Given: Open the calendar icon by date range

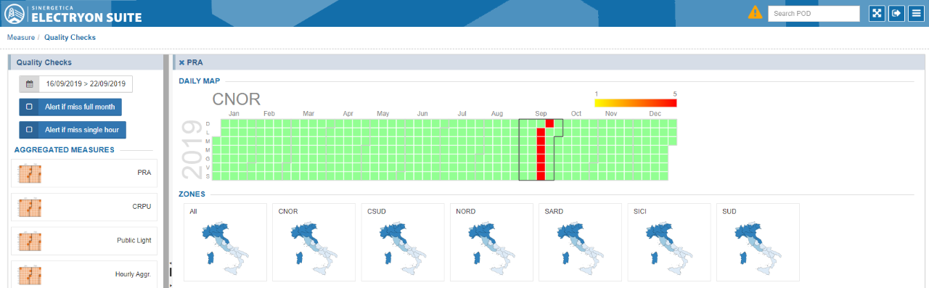Looking at the screenshot, I should point(29,84).
